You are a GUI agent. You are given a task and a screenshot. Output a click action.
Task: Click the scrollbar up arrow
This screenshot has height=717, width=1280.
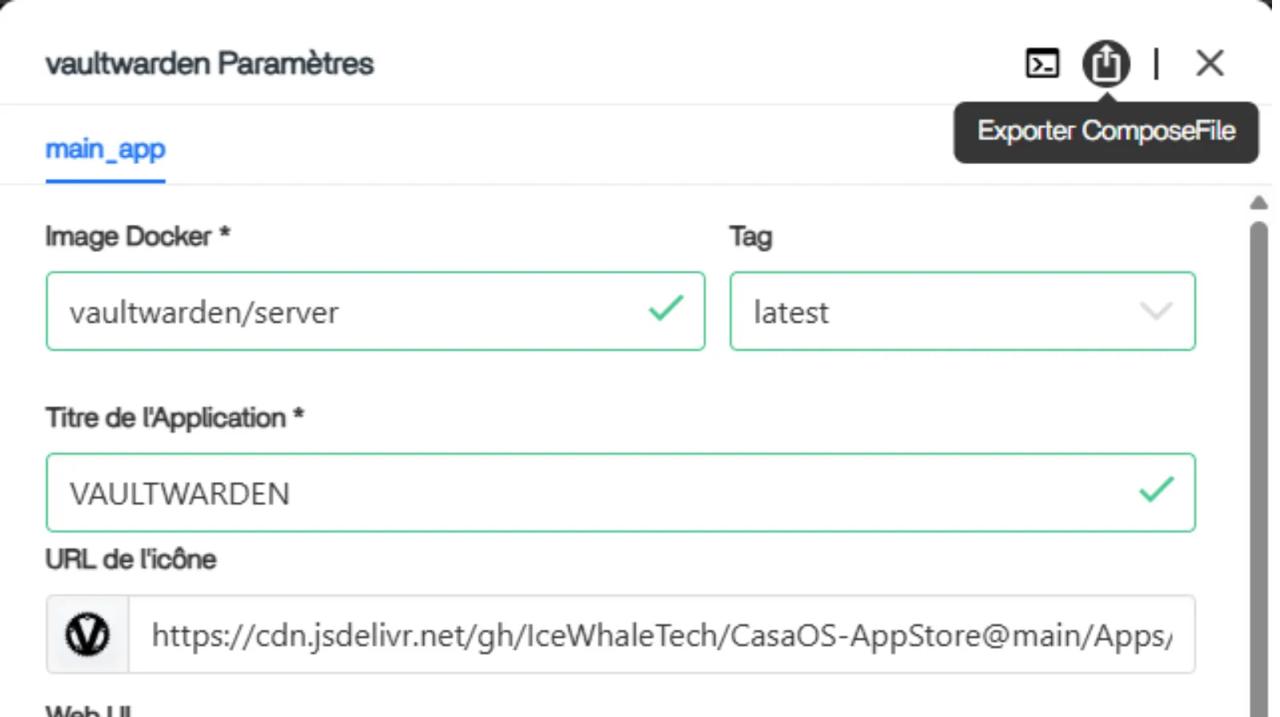click(1258, 203)
